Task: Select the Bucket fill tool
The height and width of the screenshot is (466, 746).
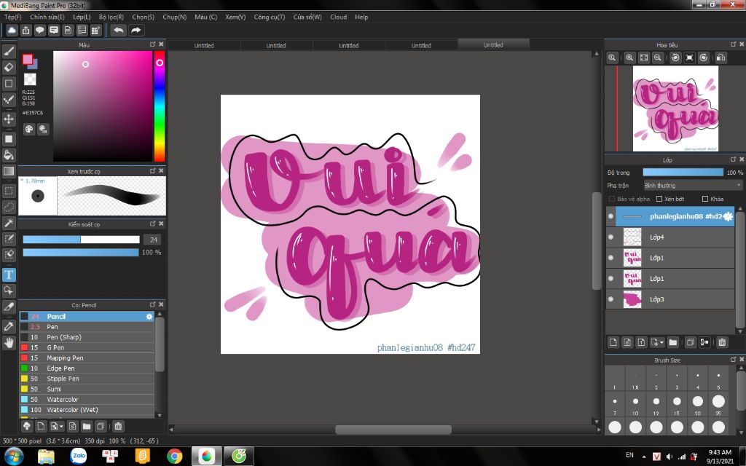Action: [x=9, y=154]
